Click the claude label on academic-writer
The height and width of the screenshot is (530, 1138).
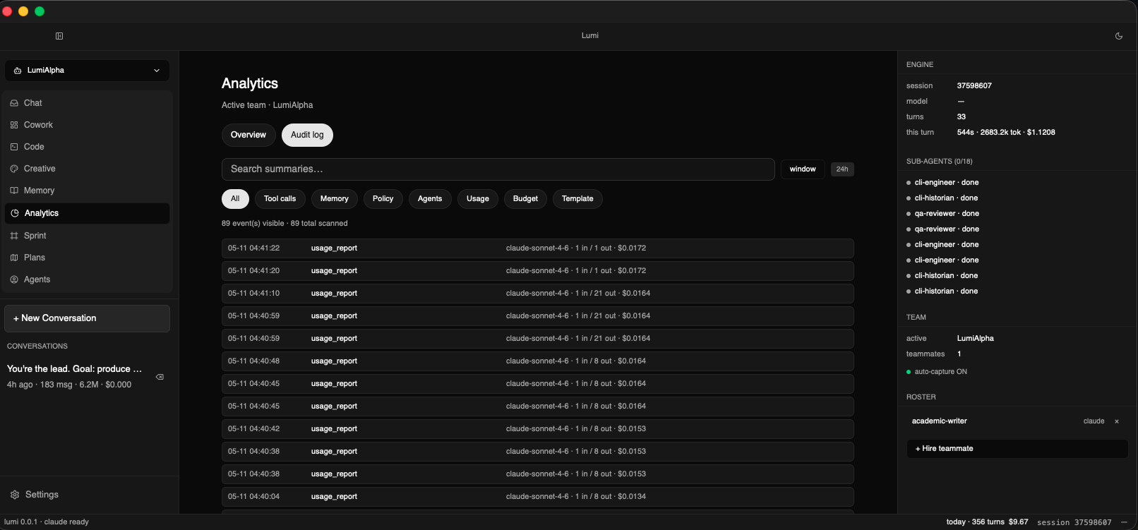tap(1094, 421)
